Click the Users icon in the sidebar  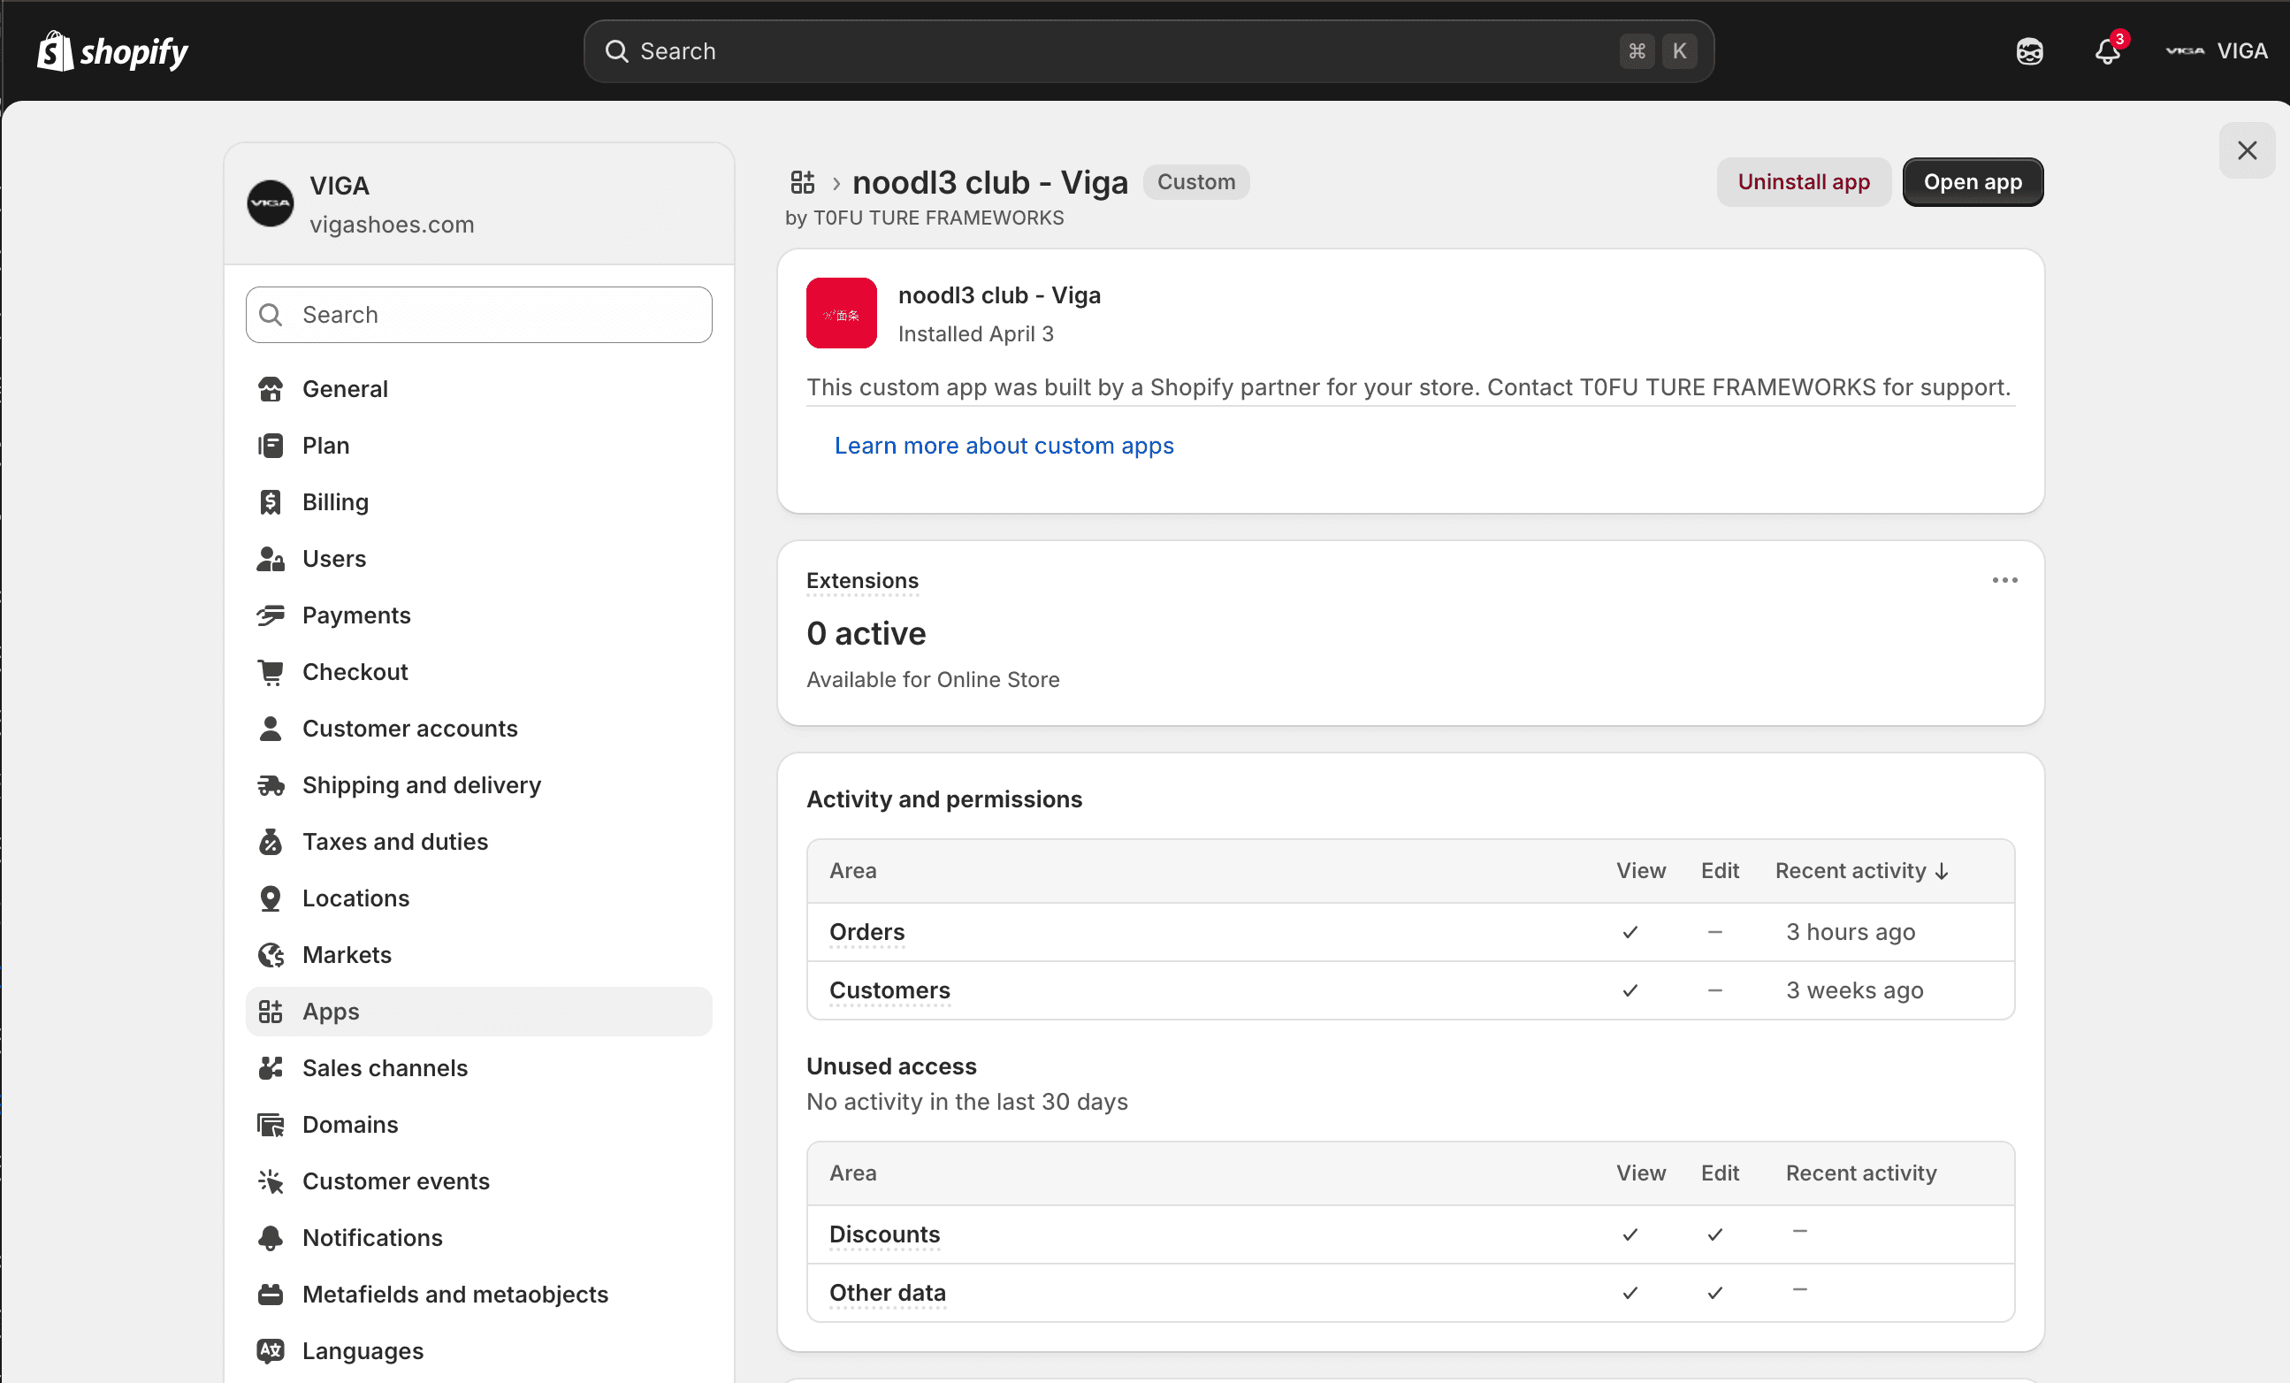click(271, 559)
